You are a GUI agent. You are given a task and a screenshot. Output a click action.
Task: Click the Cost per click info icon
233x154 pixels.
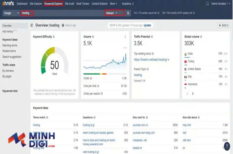click(98, 86)
